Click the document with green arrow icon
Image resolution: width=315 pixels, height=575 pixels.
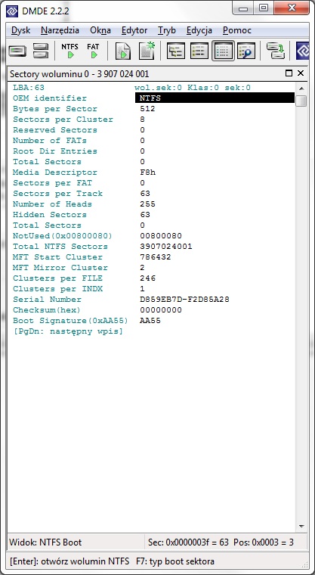pyautogui.click(x=123, y=51)
